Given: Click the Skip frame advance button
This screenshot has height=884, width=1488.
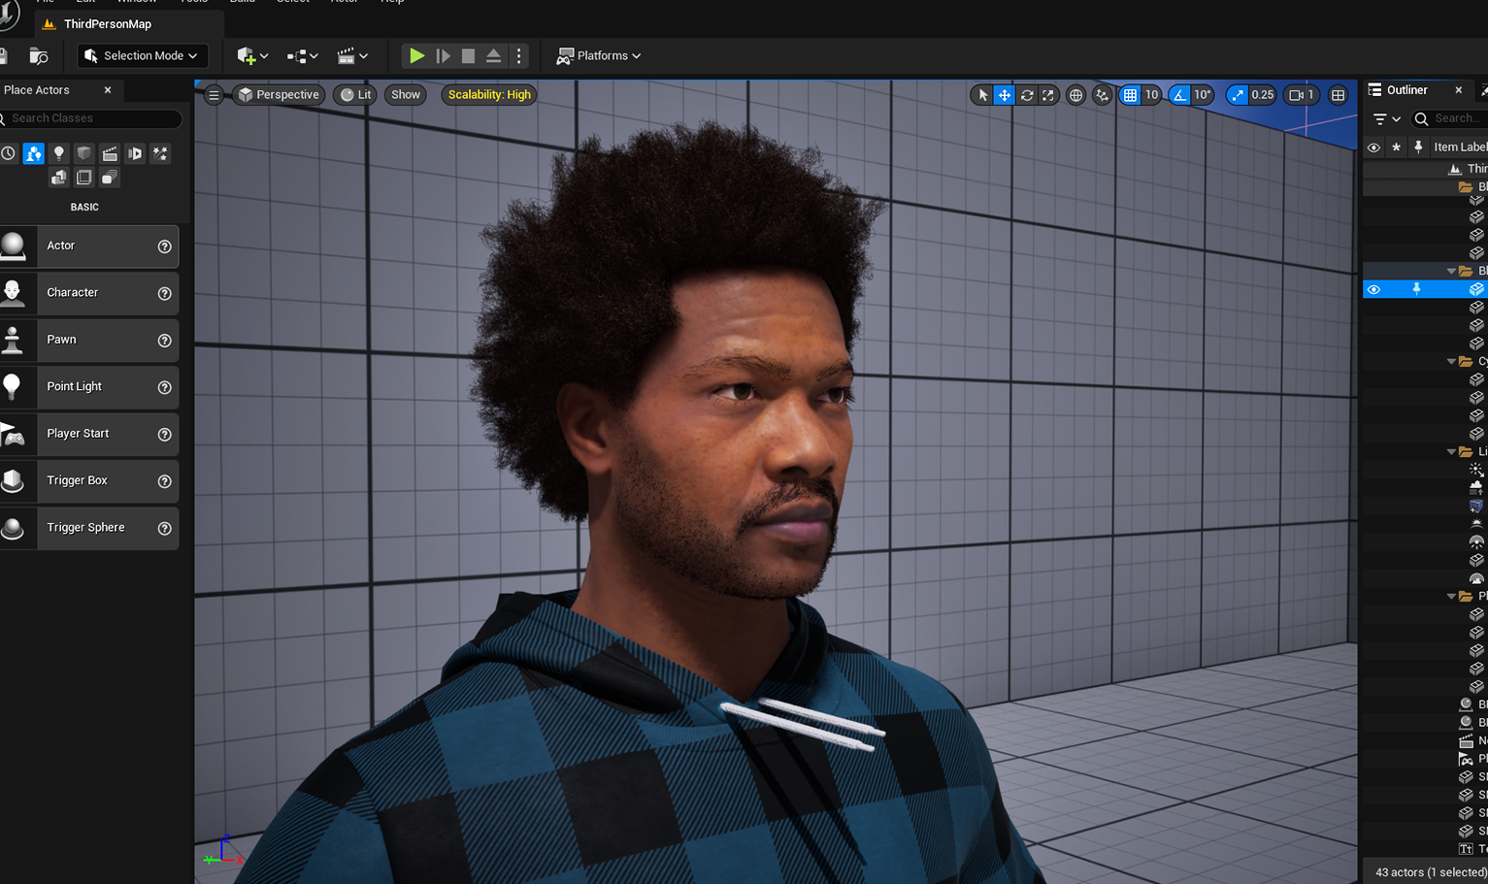Looking at the screenshot, I should pos(443,56).
